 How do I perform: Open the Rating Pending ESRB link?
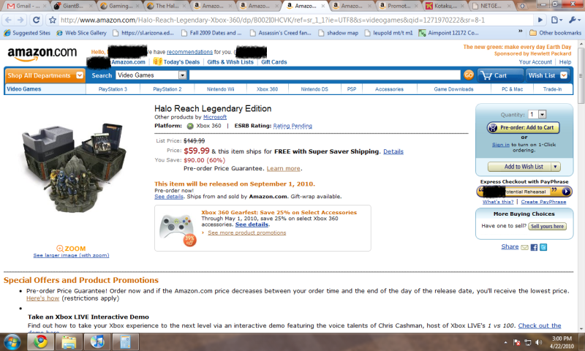click(x=292, y=126)
